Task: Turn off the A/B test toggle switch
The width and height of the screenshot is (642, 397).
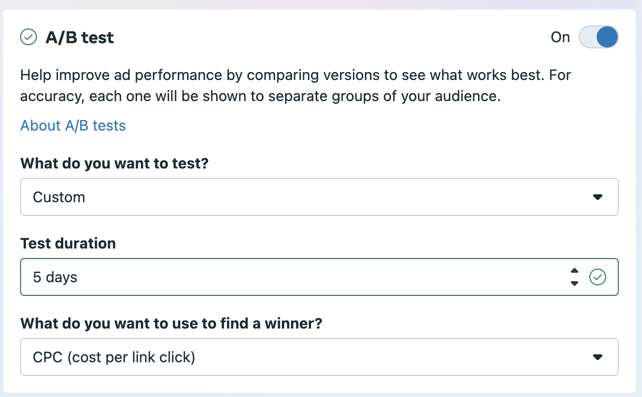Action: click(x=598, y=37)
